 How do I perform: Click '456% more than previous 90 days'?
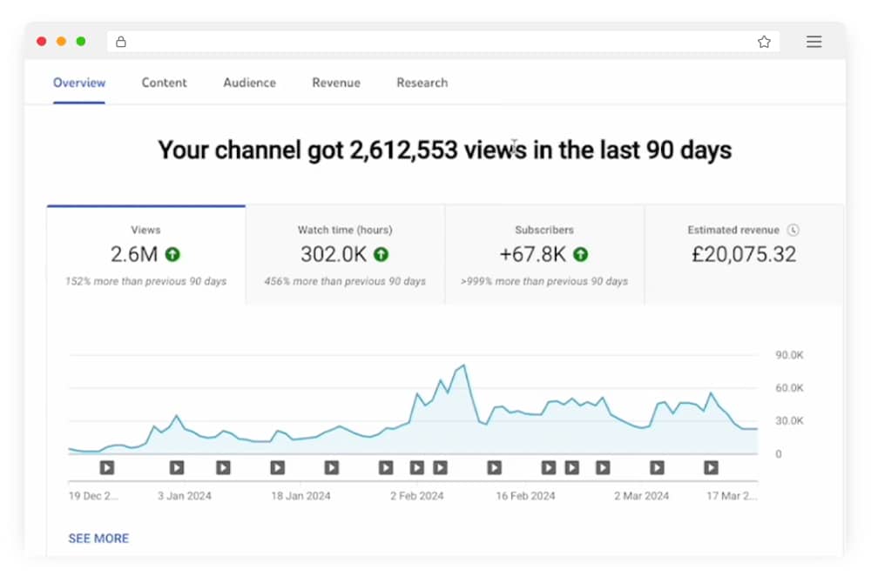click(x=345, y=281)
